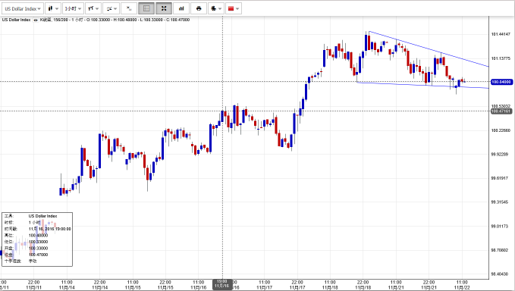Open the drawing tools dropdown
The image size is (515, 291).
(93, 8)
